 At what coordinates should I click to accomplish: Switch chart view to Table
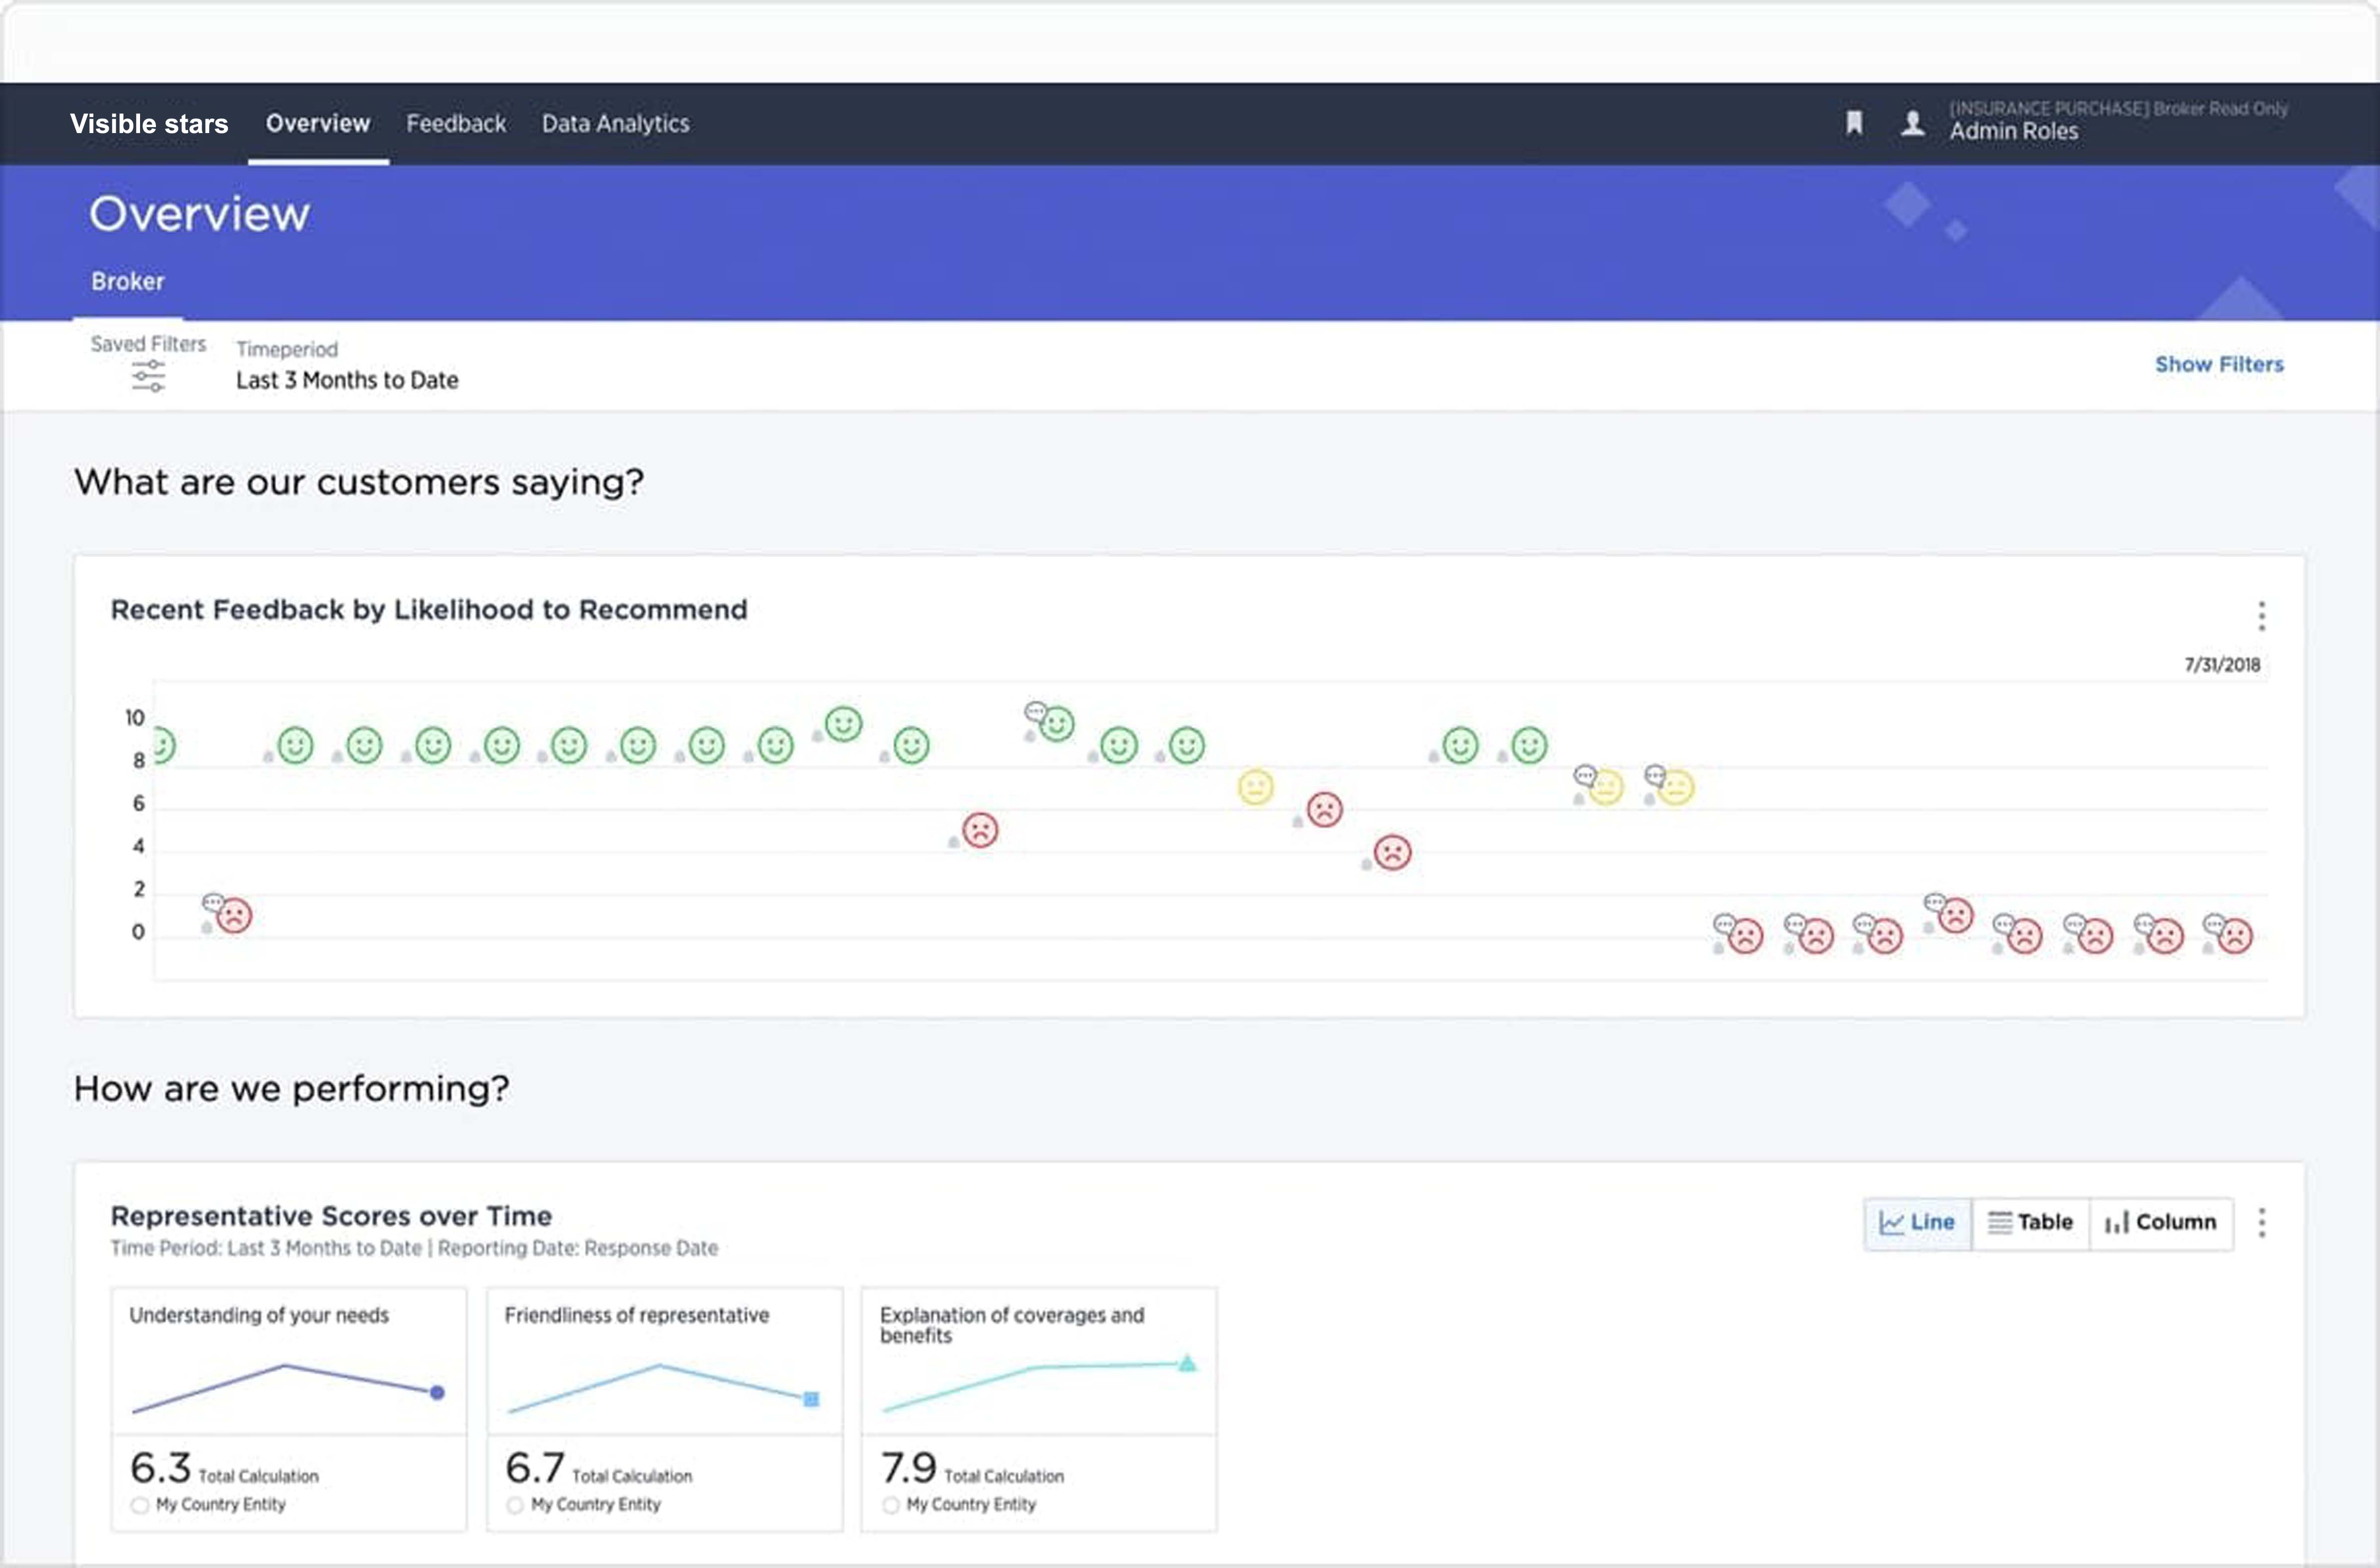click(x=2030, y=1222)
